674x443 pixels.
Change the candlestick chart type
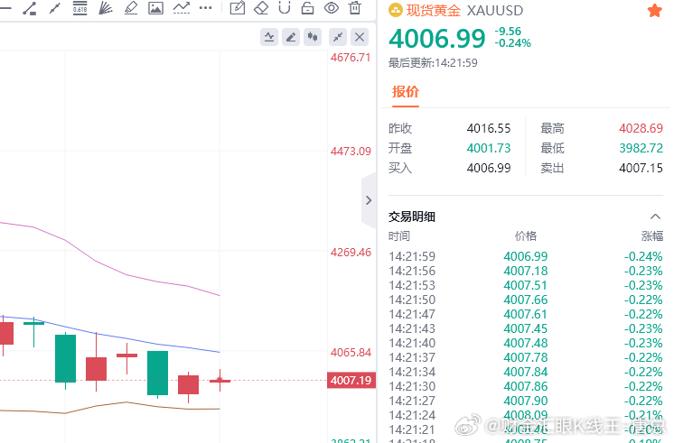(313, 37)
